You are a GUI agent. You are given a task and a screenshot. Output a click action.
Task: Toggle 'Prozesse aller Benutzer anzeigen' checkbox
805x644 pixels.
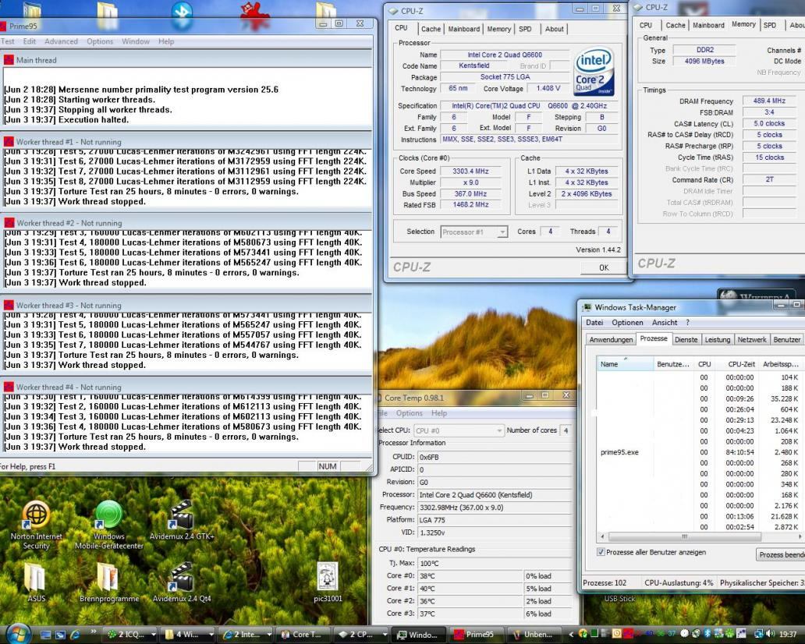[x=601, y=552]
